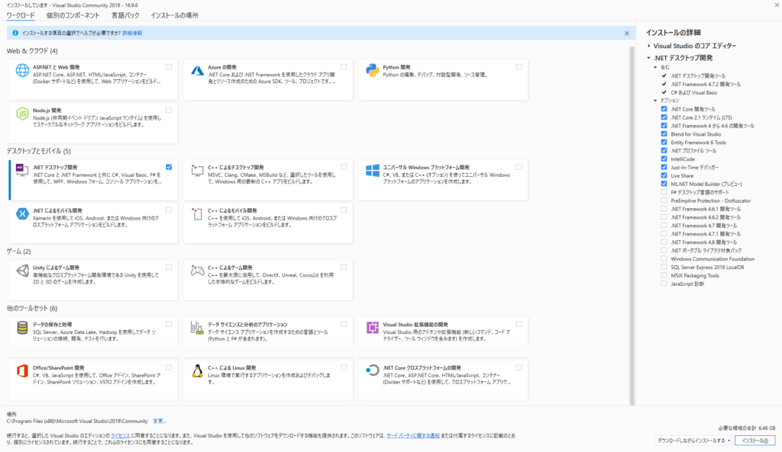Click the C++ による Linux 開発 penguin icon

coord(198,371)
